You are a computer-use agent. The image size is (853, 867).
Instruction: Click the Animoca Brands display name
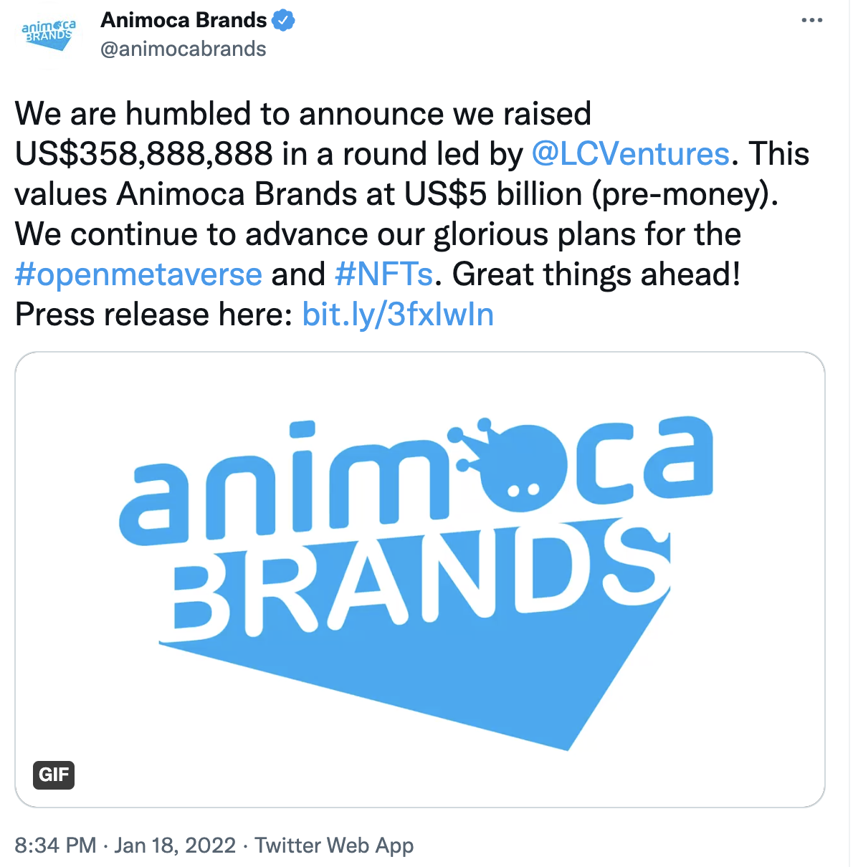[184, 20]
